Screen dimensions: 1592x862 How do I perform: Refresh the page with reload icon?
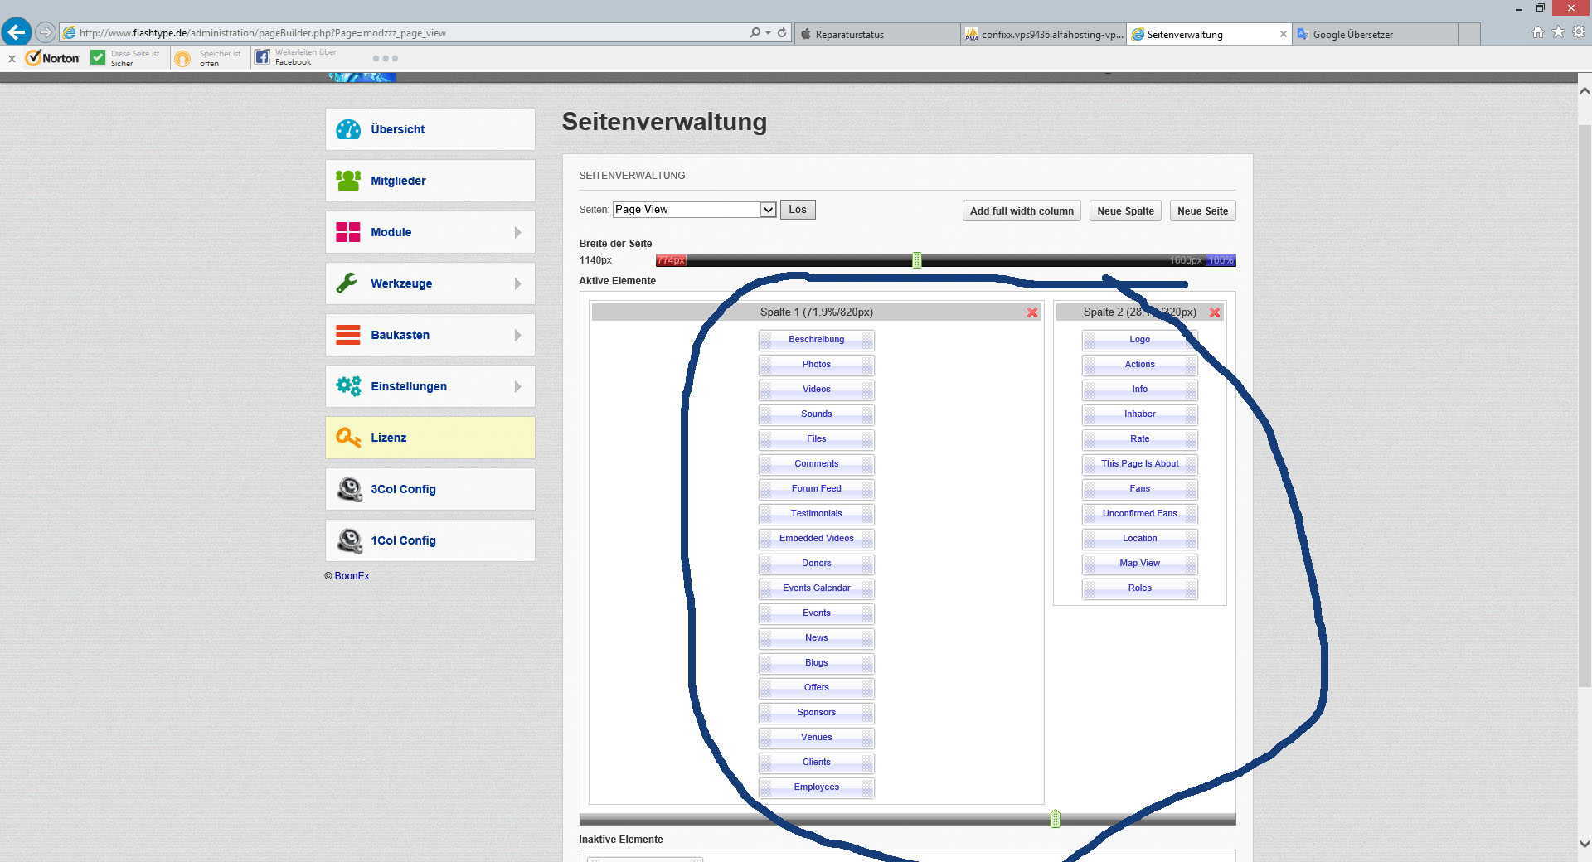click(x=782, y=33)
